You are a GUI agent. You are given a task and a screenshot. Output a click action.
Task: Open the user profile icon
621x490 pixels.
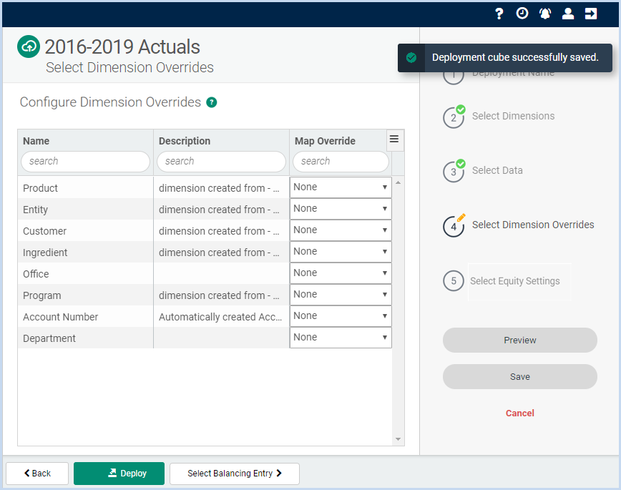(x=568, y=14)
